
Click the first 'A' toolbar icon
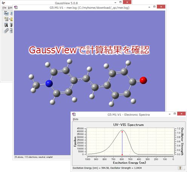click(6, 25)
